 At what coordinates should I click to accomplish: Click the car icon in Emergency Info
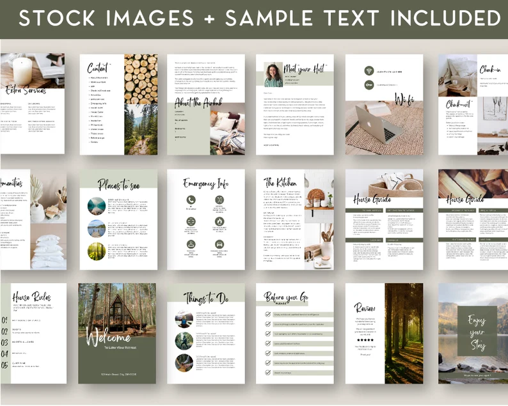point(219,244)
